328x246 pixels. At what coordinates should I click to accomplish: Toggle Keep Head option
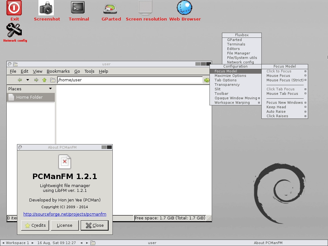(x=285, y=107)
